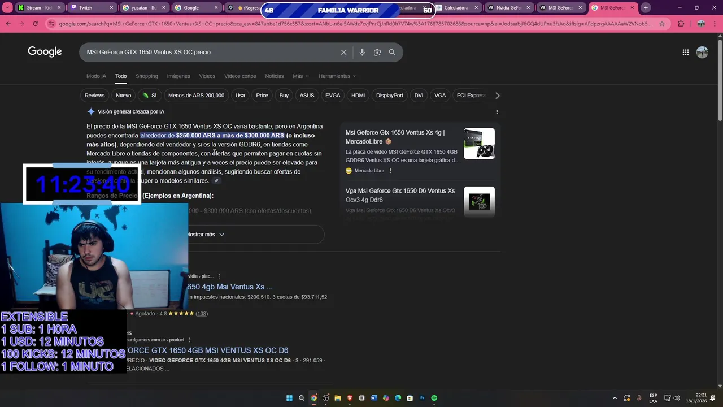The height and width of the screenshot is (407, 723).
Task: Open Microsoft Word from the taskbar
Action: tap(374, 398)
